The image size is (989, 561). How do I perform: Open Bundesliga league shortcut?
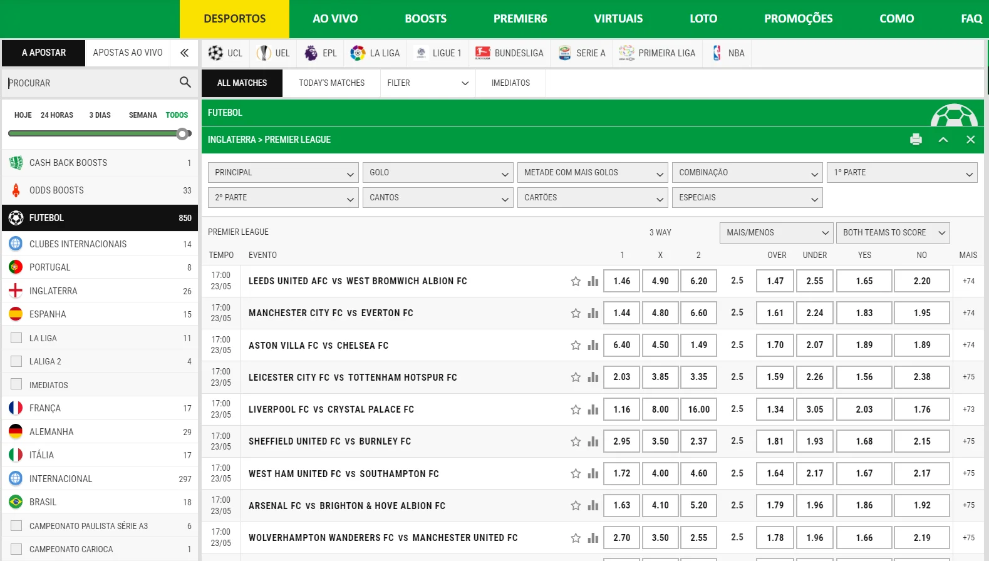click(x=509, y=53)
